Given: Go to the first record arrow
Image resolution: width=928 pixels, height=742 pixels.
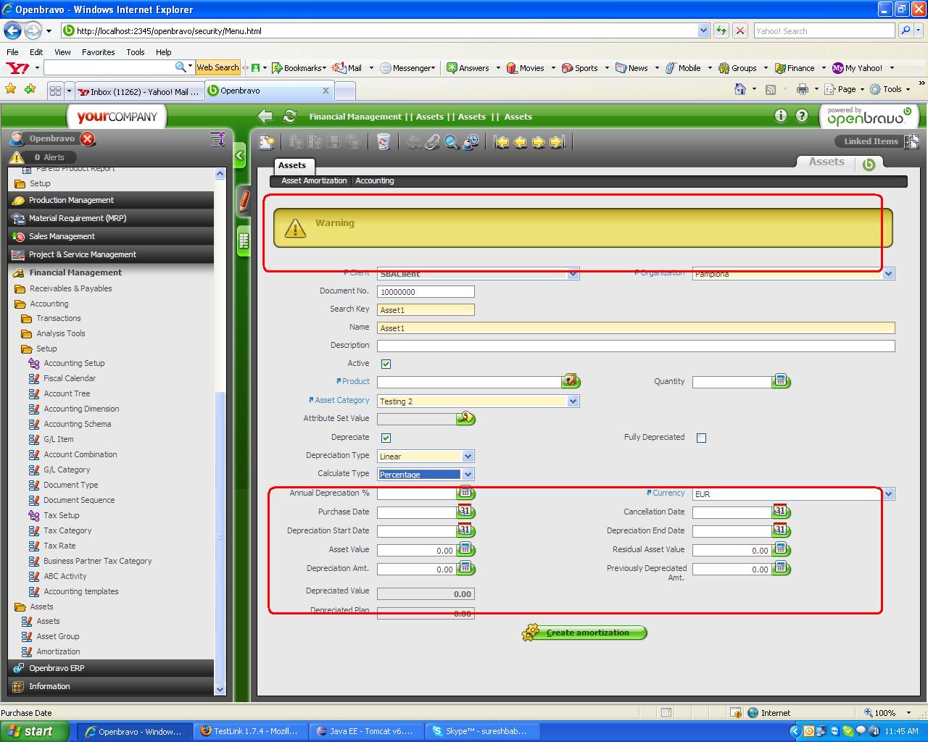Looking at the screenshot, I should [502, 142].
